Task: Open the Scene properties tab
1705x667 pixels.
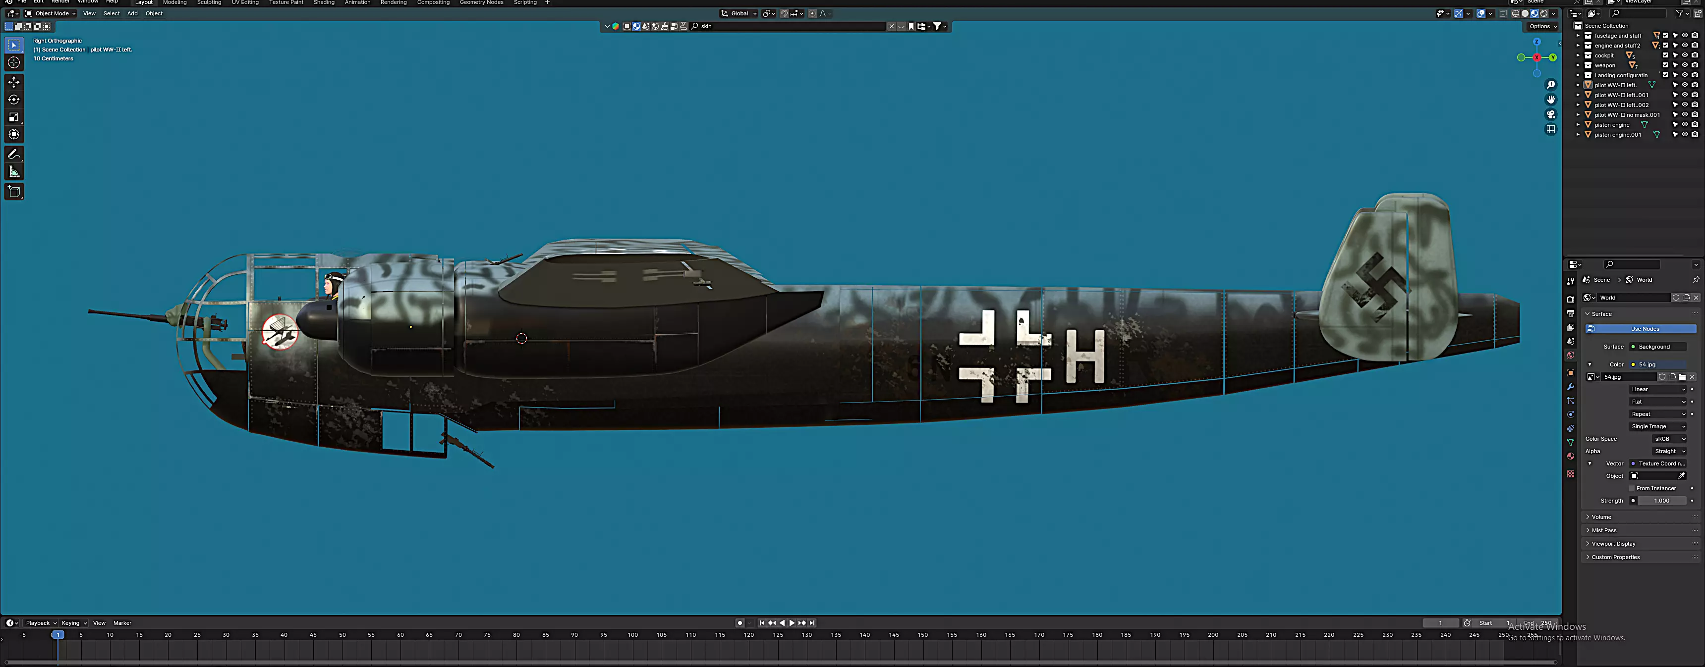Action: pos(1571,341)
